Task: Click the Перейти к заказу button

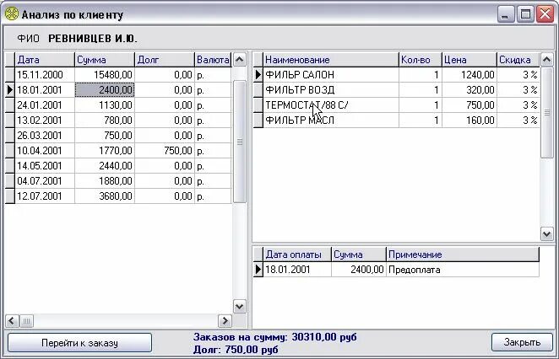Action: click(x=79, y=343)
